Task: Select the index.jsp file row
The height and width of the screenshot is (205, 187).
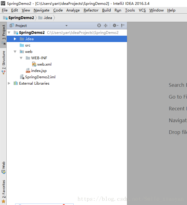Action: click(67, 70)
